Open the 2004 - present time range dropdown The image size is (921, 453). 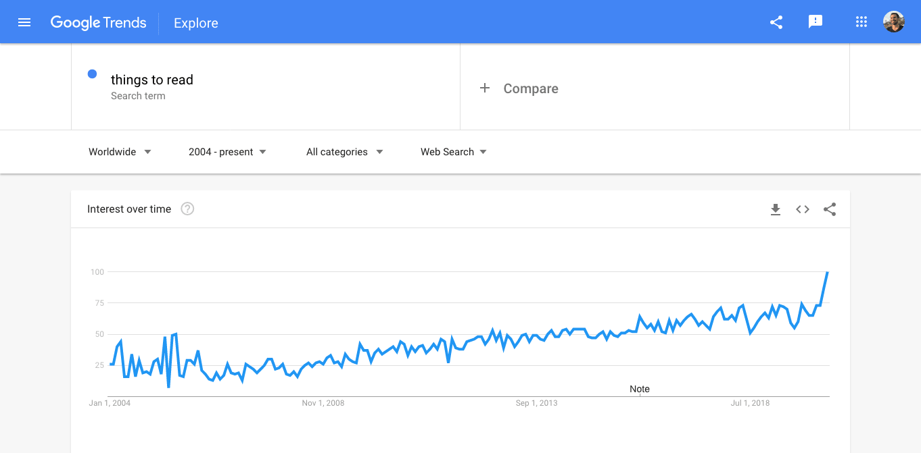227,152
